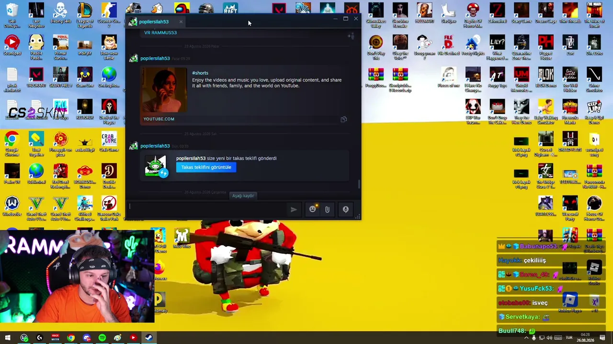Click the attachment paperclip icon in chat
The width and height of the screenshot is (613, 344).
pos(327,209)
